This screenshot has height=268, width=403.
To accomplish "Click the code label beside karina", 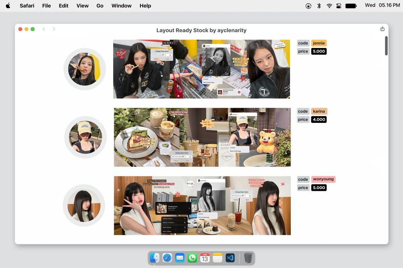I will pos(303,111).
